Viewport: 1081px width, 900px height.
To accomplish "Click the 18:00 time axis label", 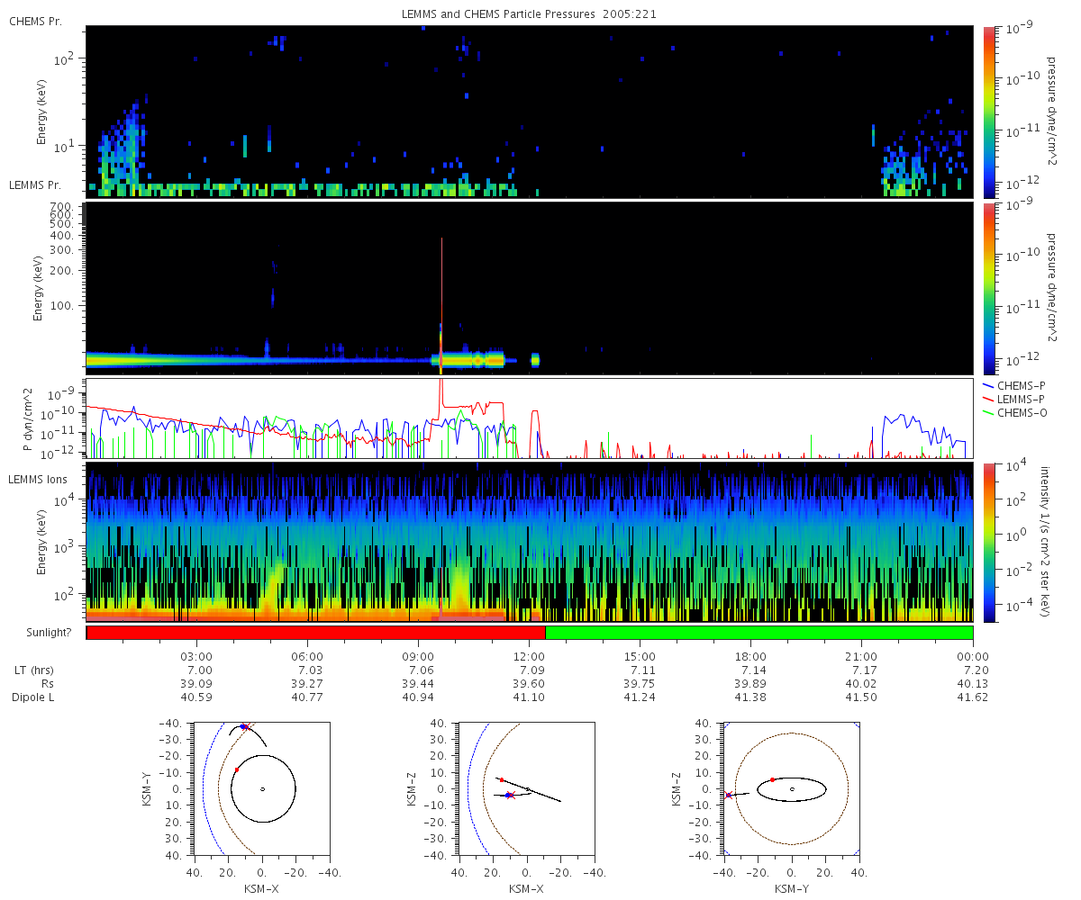I will click(751, 657).
